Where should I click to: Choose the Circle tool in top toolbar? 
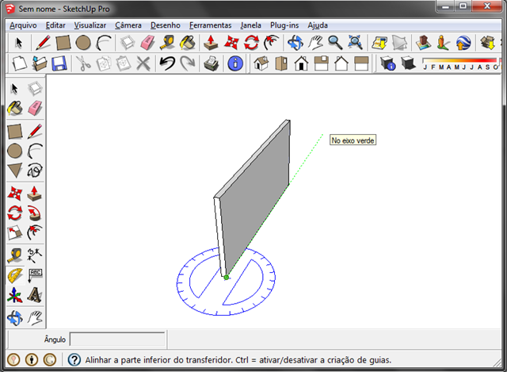(x=83, y=43)
